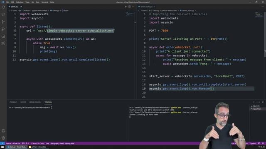Viewport: 266px width, 149px height.
Task: Open the Go menu
Action: click(32, 2)
